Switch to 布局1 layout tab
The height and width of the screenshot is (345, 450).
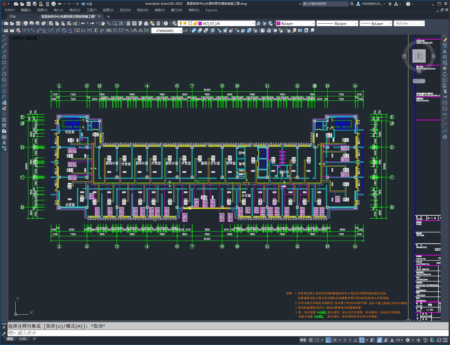pos(23,339)
